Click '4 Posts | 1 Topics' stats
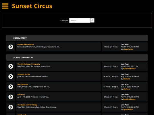The width and height of the screenshot is (154, 115). (111, 97)
